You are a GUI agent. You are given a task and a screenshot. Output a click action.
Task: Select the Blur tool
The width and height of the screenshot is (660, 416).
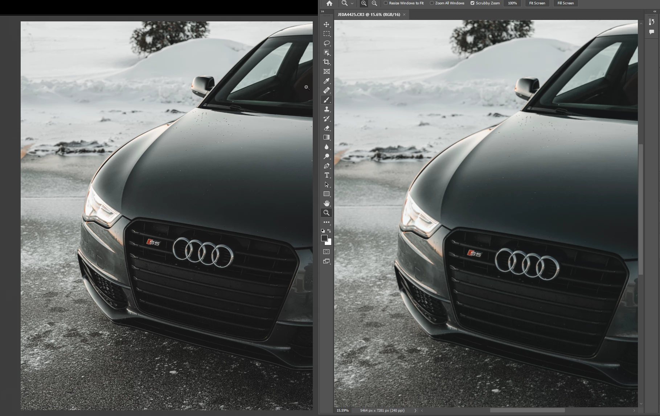[327, 147]
